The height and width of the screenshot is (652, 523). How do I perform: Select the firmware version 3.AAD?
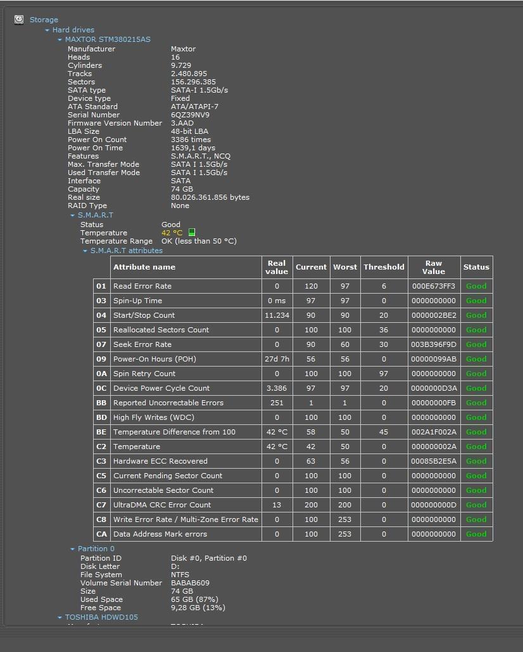[x=182, y=123]
